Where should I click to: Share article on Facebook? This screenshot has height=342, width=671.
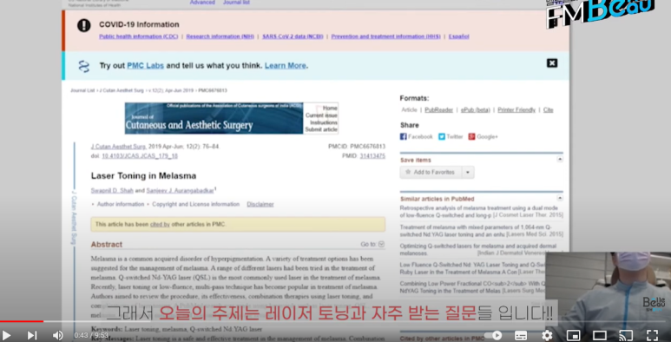point(417,136)
